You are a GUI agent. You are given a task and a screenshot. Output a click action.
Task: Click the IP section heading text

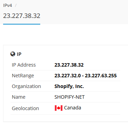click(x=19, y=54)
